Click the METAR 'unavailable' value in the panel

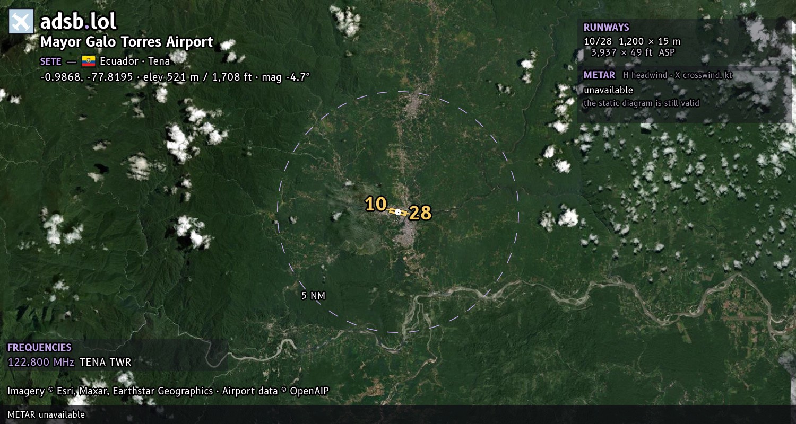[x=608, y=90]
